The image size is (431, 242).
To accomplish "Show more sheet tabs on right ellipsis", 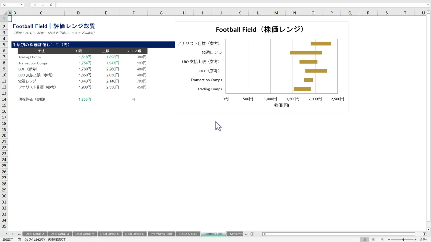I will (246, 234).
